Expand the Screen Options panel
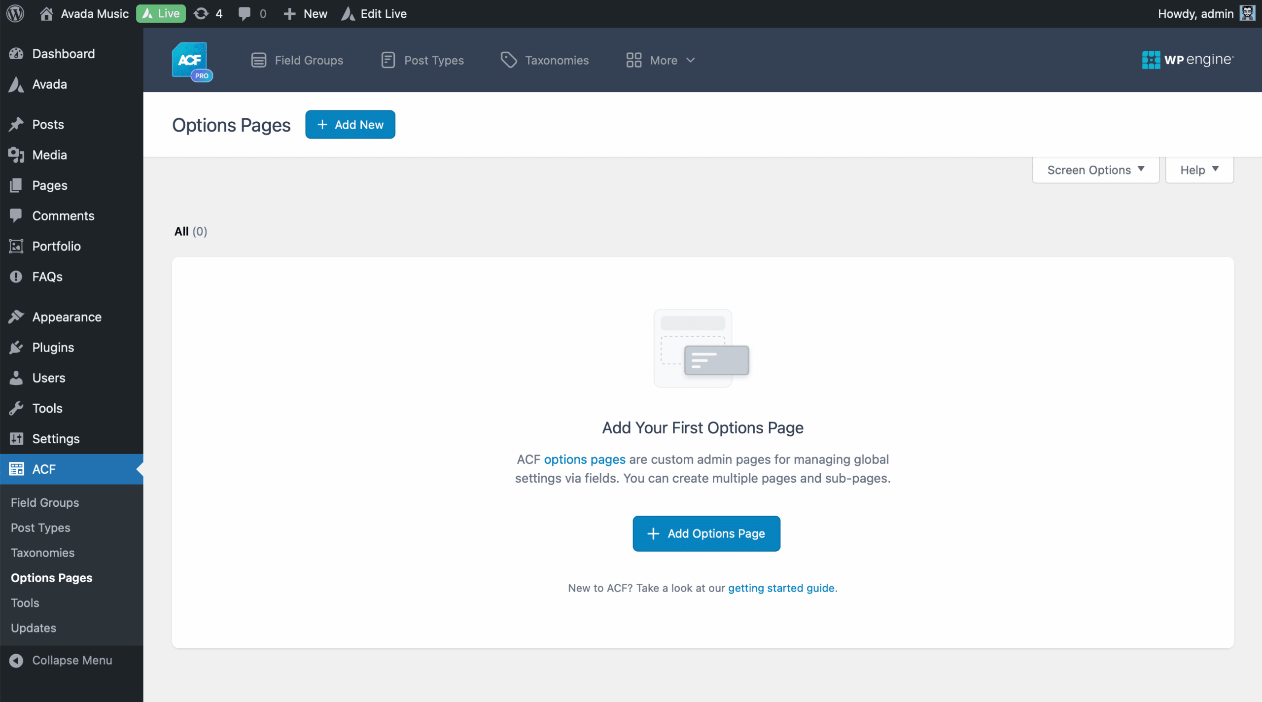This screenshot has width=1262, height=702. [1095, 170]
